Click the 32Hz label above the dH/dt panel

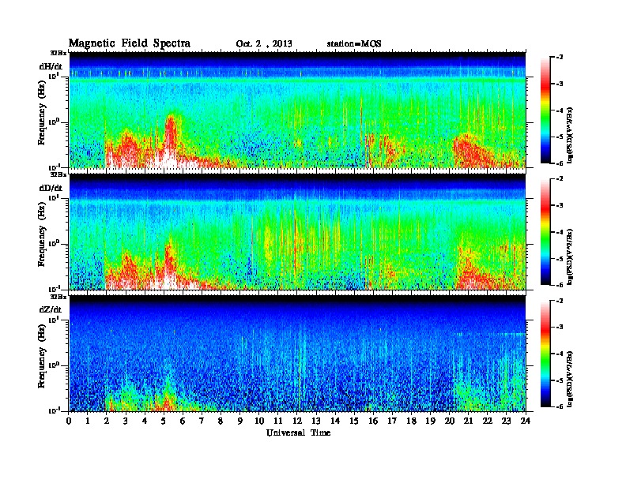coord(58,53)
